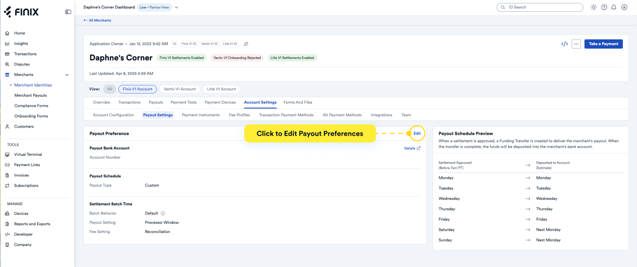This screenshot has width=637, height=267.
Task: Switch to the Payment Devices tab
Action: (x=220, y=102)
